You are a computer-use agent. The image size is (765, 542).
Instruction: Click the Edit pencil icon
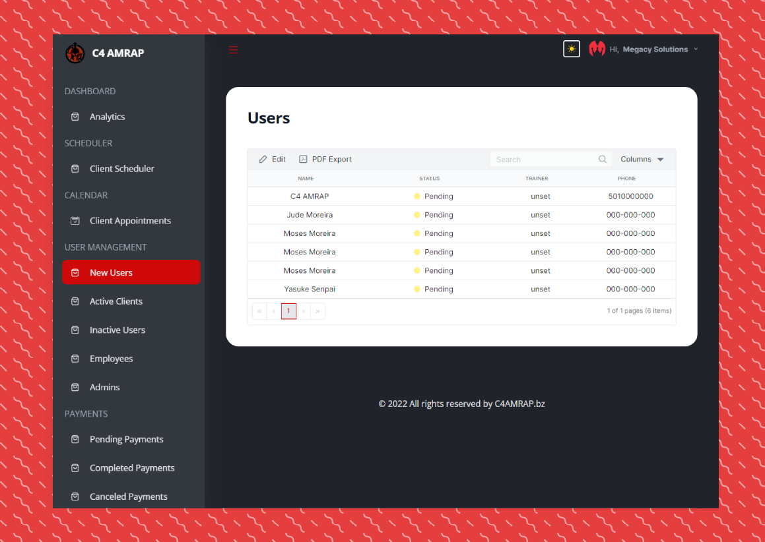(263, 160)
